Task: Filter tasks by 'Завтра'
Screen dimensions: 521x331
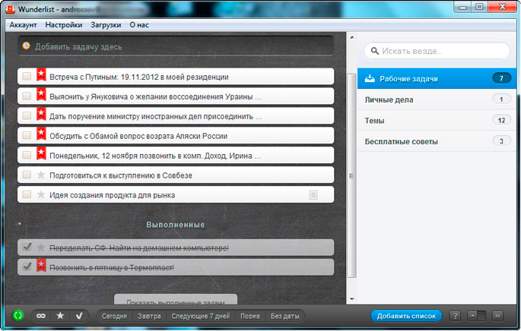Action: (x=149, y=316)
